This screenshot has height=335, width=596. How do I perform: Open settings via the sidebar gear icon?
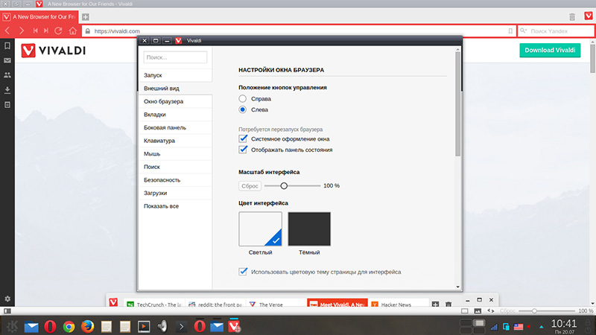point(7,299)
